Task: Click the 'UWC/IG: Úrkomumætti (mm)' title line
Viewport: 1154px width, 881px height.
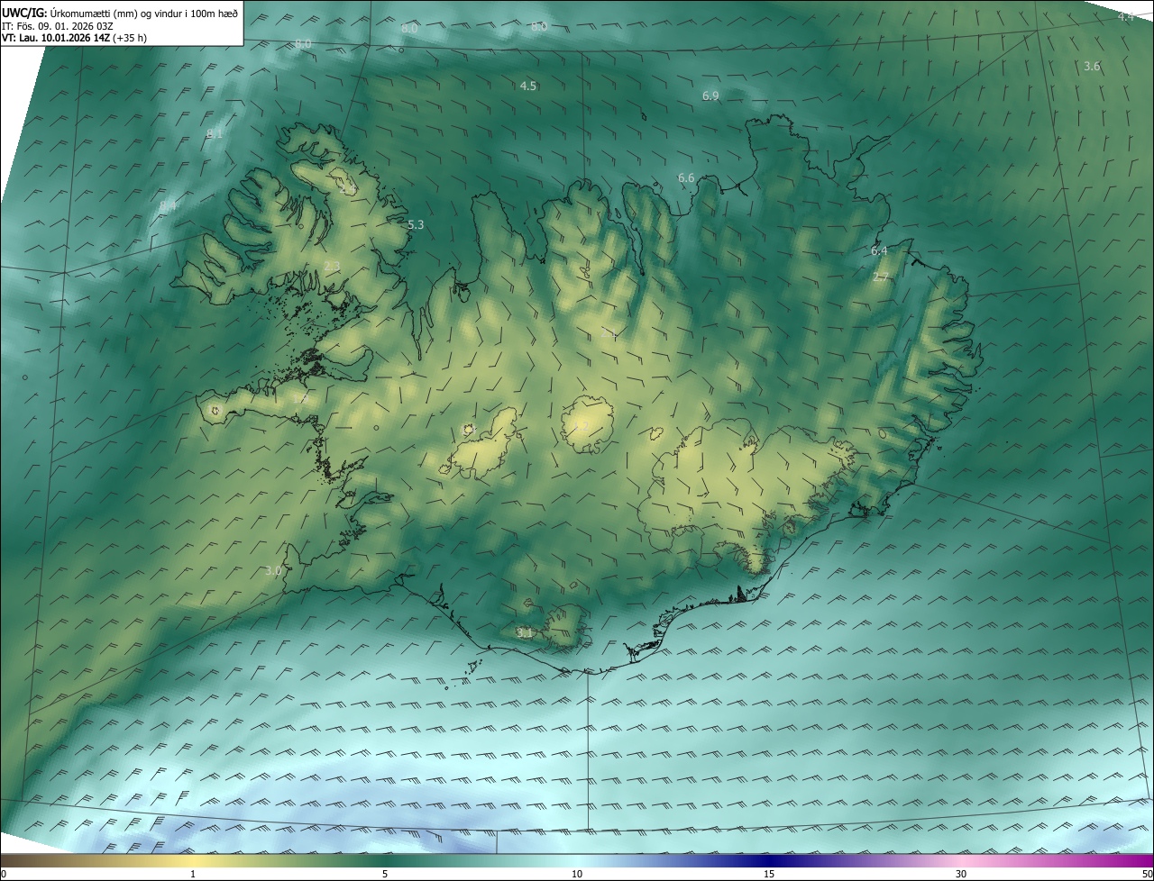Action: coord(120,13)
